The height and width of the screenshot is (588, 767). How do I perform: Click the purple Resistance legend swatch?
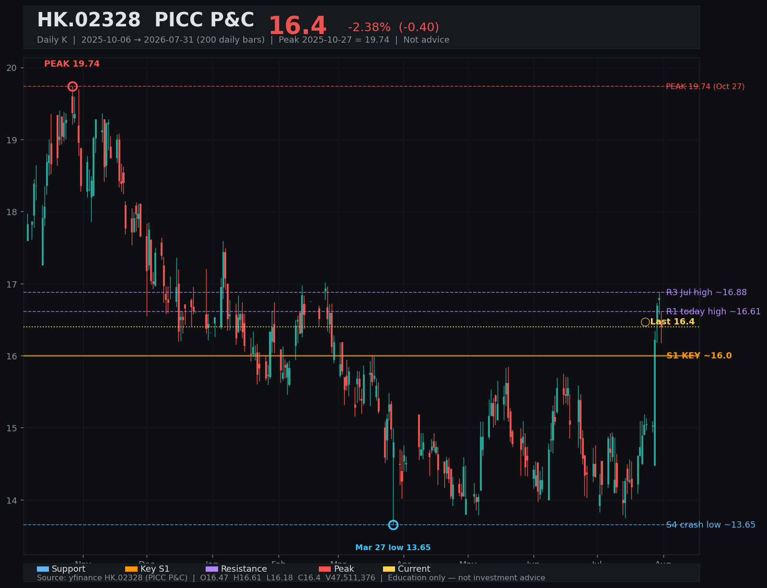click(212, 569)
